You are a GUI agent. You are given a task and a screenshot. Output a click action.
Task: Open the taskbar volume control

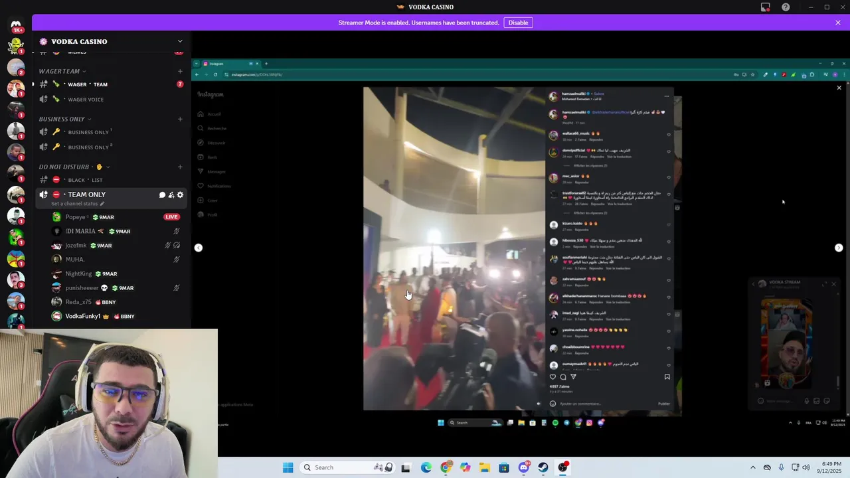pos(806,467)
